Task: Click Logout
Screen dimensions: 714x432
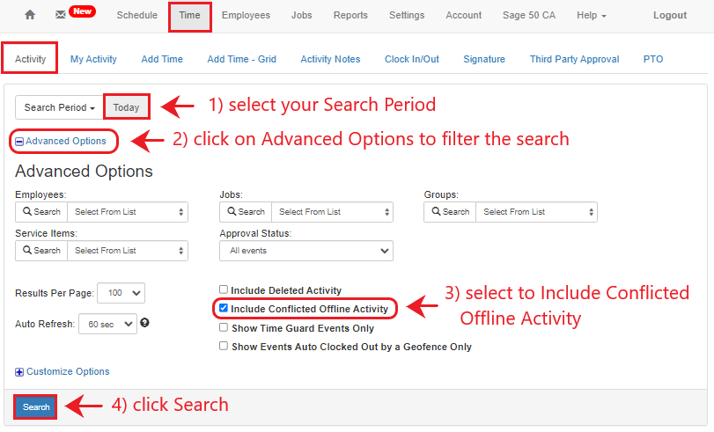Action: tap(670, 16)
